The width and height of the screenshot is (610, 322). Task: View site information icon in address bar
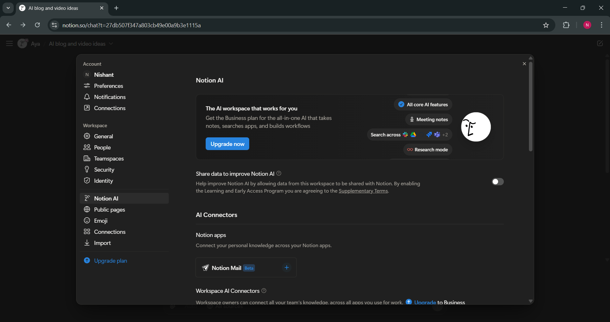(x=54, y=25)
